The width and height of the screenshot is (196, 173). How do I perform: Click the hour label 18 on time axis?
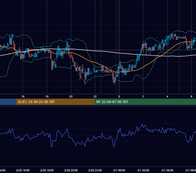point(47,97)
